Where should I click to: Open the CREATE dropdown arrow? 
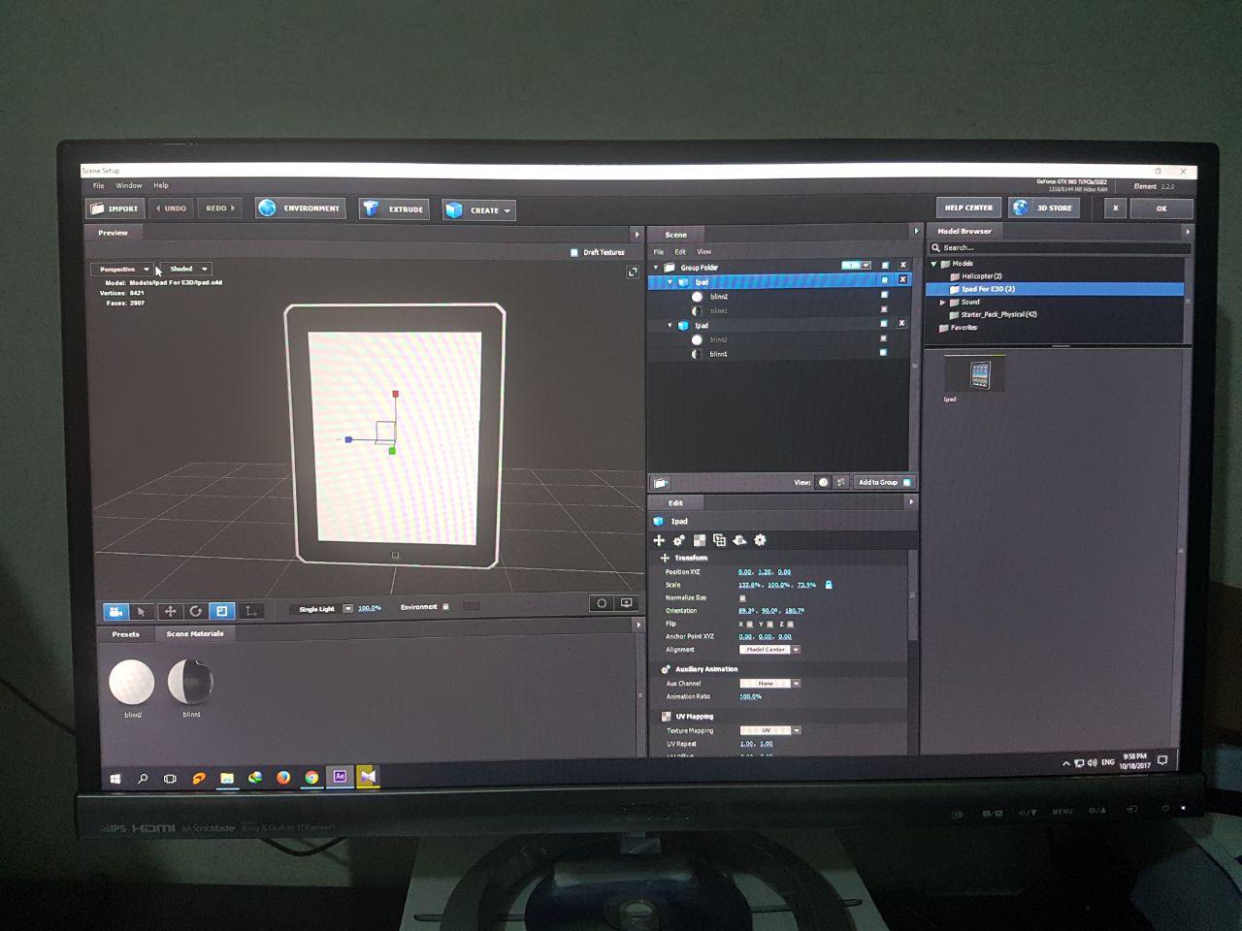click(507, 210)
